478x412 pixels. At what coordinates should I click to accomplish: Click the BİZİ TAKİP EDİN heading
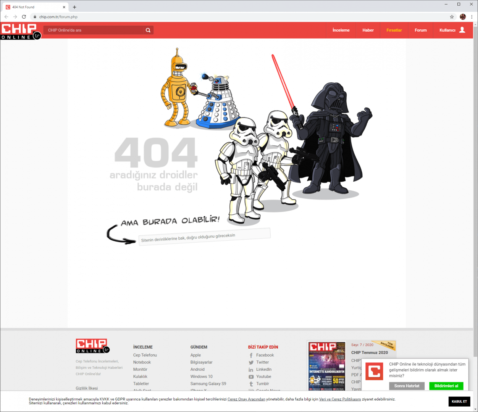point(263,347)
